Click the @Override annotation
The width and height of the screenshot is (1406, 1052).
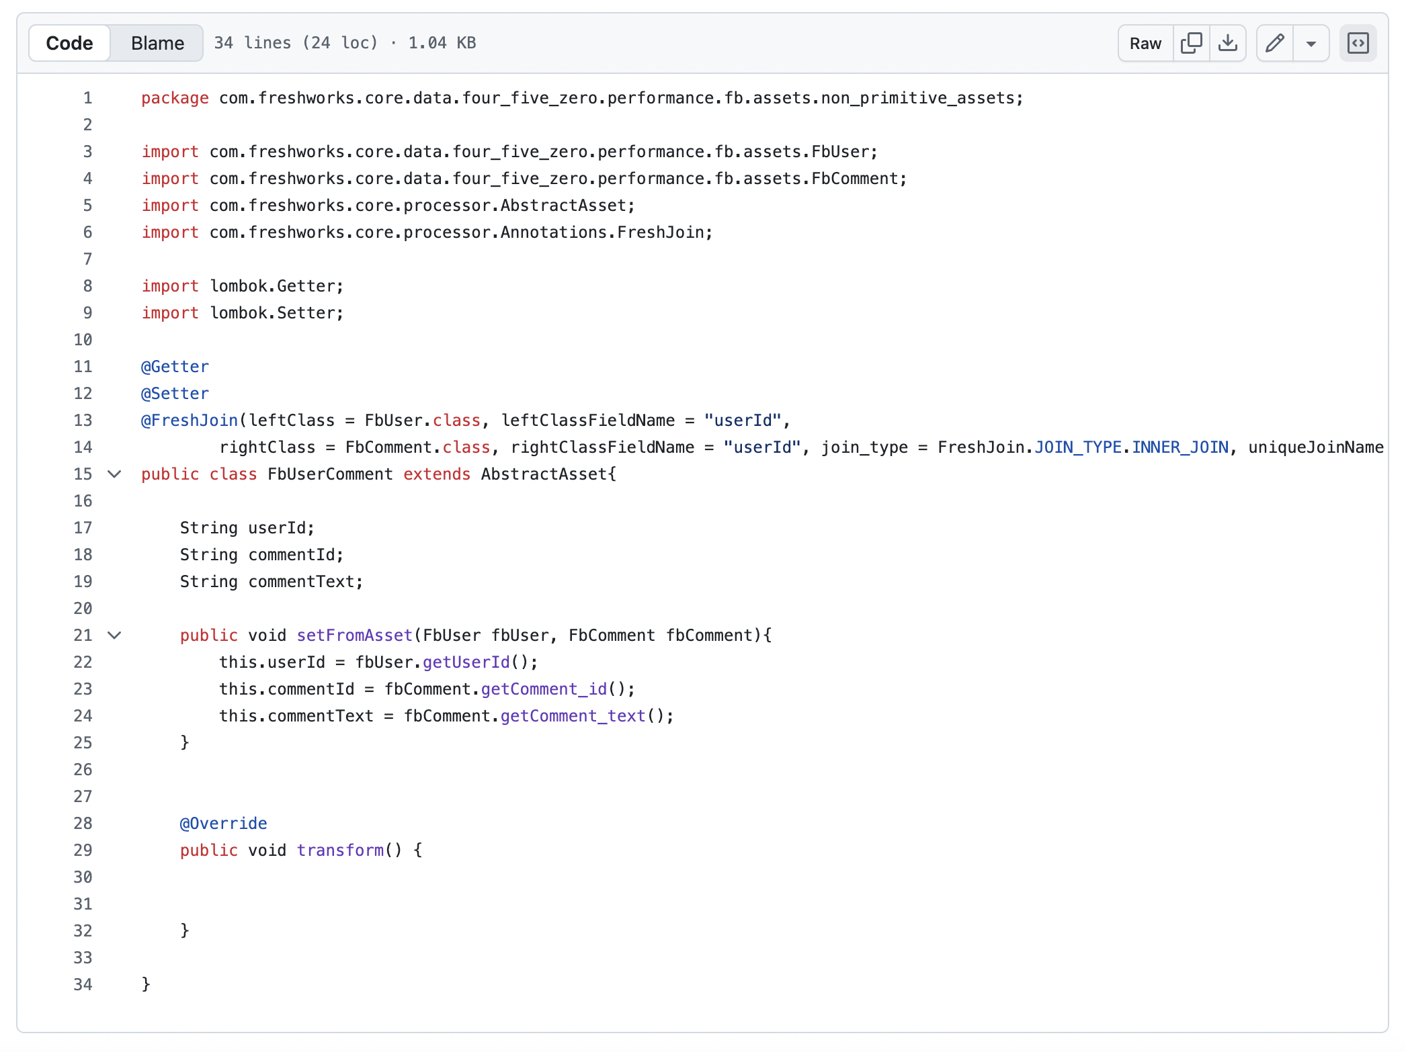click(x=224, y=824)
